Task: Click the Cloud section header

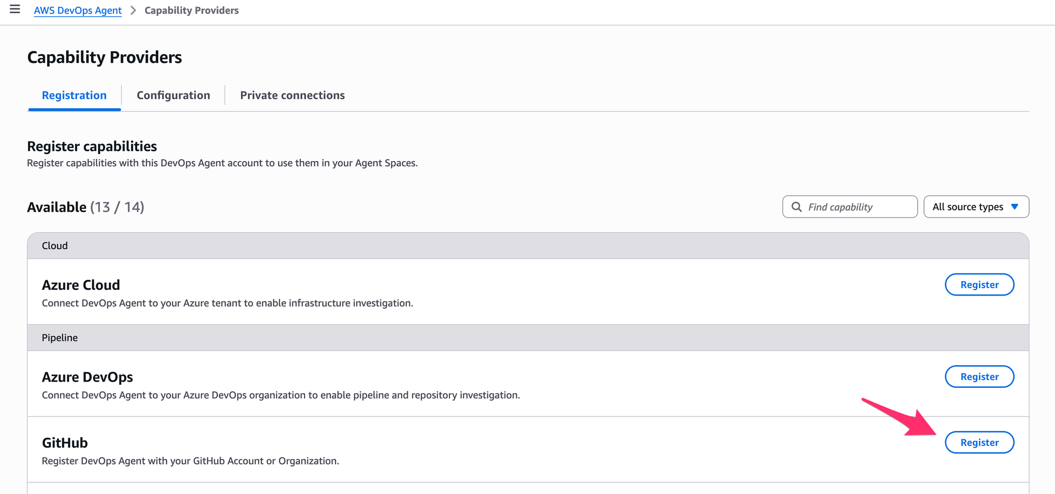Action: point(55,246)
